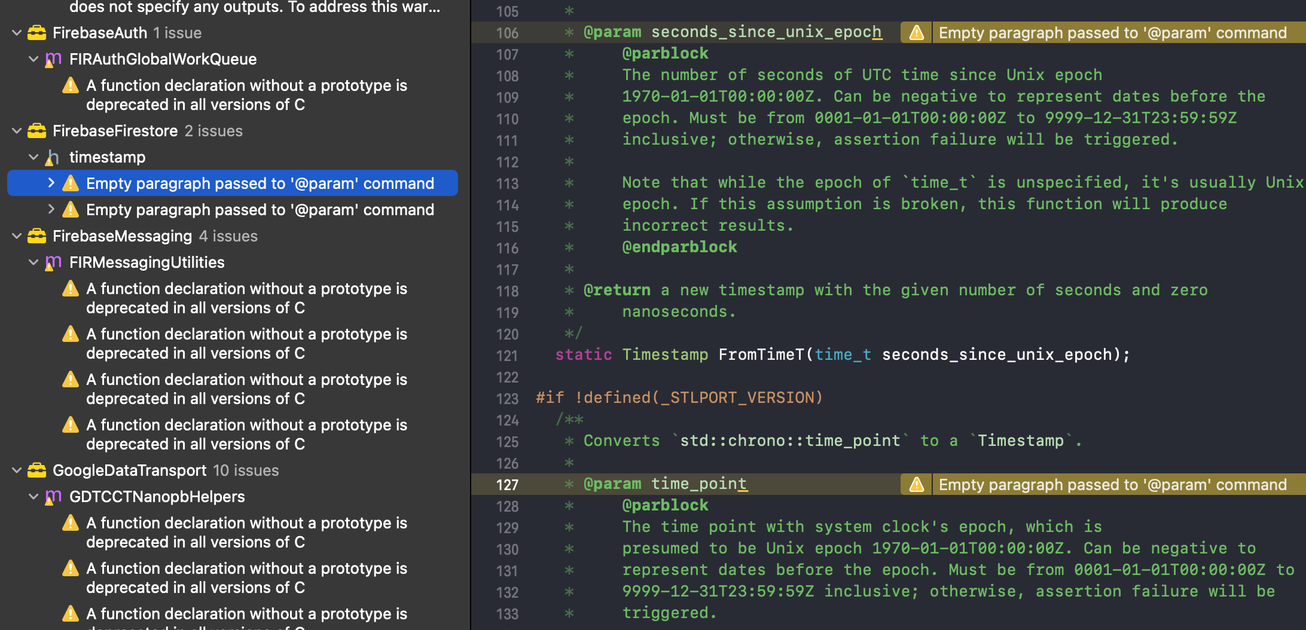
Task: Collapse the FirebaseMessaging issue group
Action: pos(17,236)
